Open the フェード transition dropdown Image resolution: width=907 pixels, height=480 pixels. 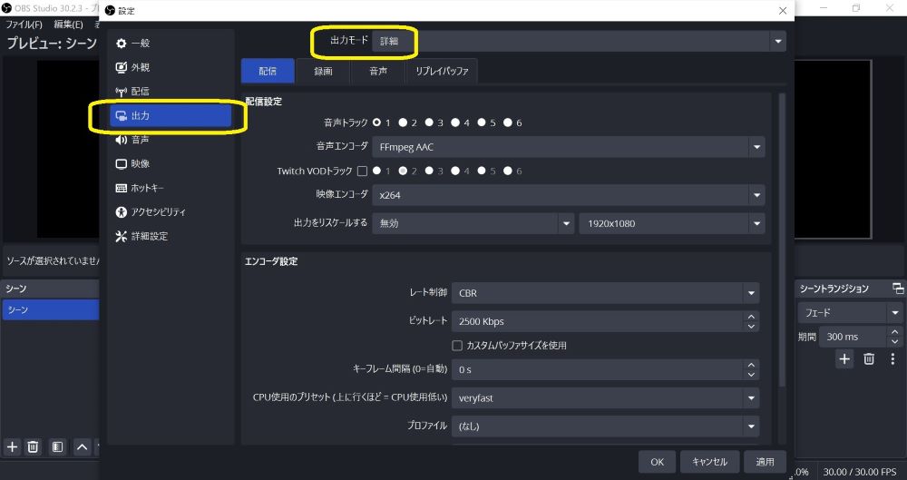pos(850,313)
